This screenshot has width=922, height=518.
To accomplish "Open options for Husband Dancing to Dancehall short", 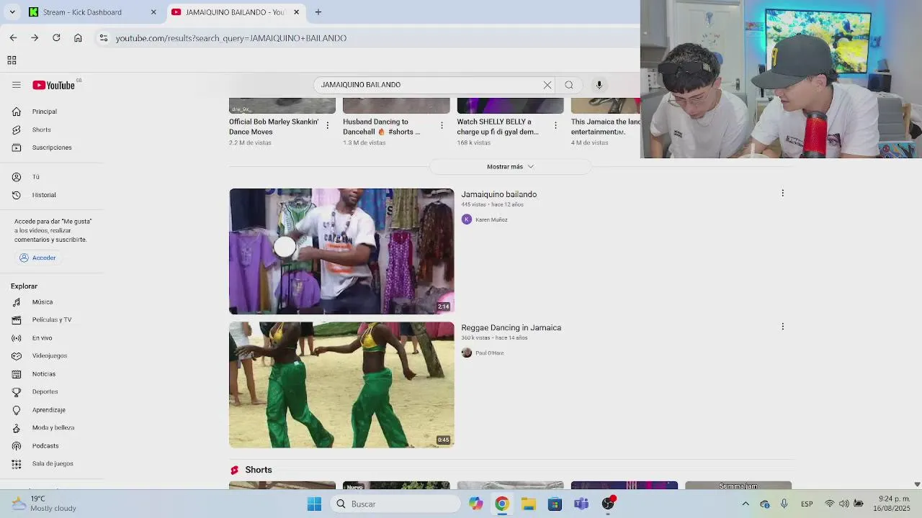I will tap(442, 125).
